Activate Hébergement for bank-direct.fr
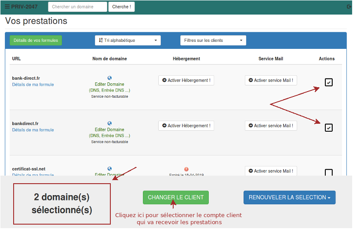This screenshot has height=229, width=353. click(x=186, y=80)
